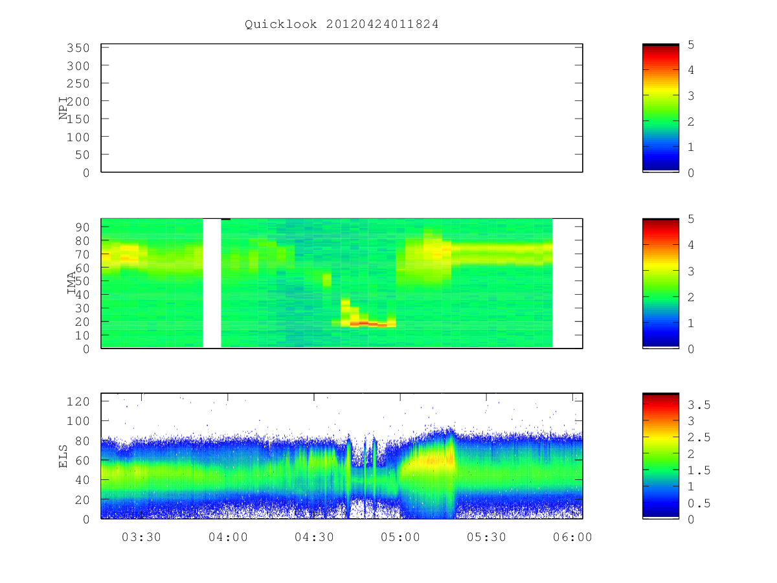Click the 1.5 label on ELS color bar
The height and width of the screenshot is (583, 777).
click(x=699, y=471)
